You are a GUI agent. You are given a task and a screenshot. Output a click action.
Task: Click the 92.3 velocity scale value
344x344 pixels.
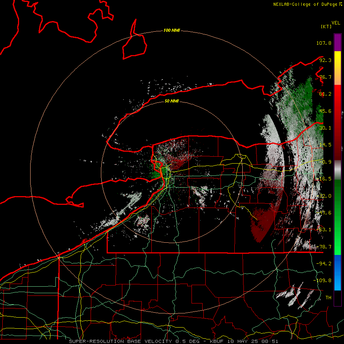[x=325, y=60]
